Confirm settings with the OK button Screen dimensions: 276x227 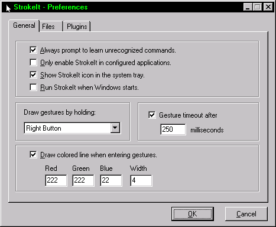click(193, 214)
